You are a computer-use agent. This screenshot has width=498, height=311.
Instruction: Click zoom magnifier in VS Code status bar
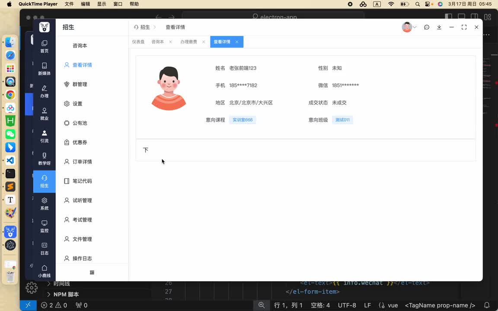[262, 305]
